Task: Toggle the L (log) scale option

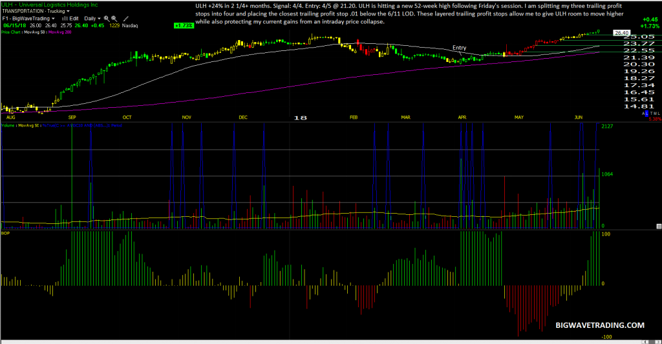Action: pyautogui.click(x=646, y=114)
